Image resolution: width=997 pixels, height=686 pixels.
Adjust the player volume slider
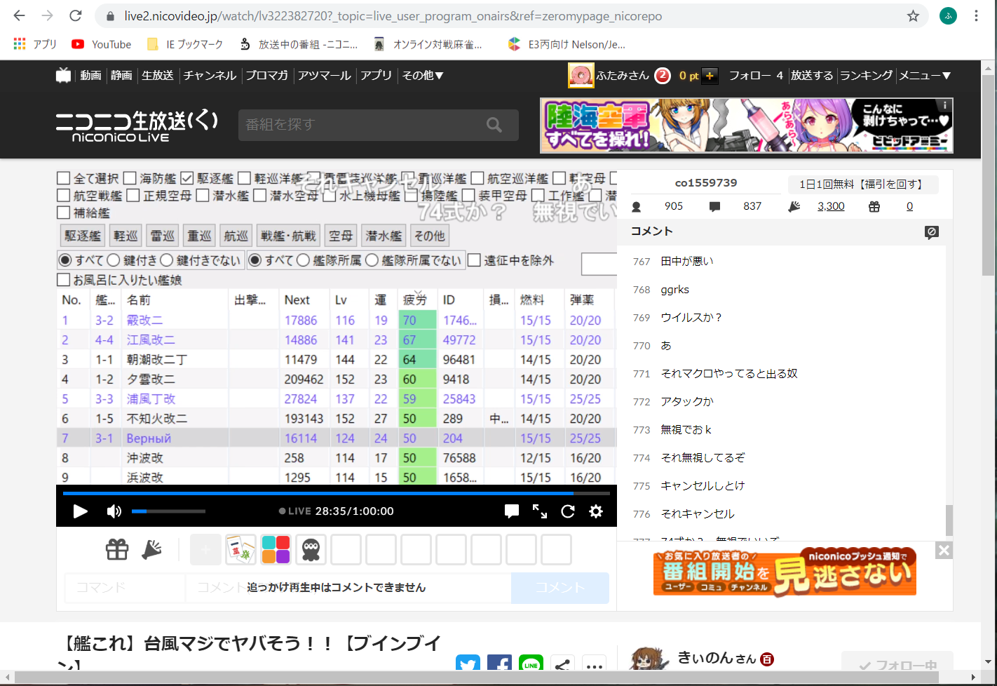click(168, 511)
